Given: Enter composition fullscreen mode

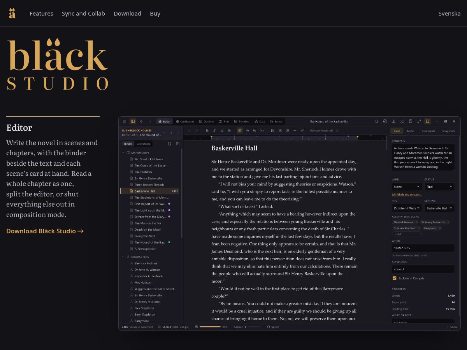Looking at the screenshot, I should point(419,121).
